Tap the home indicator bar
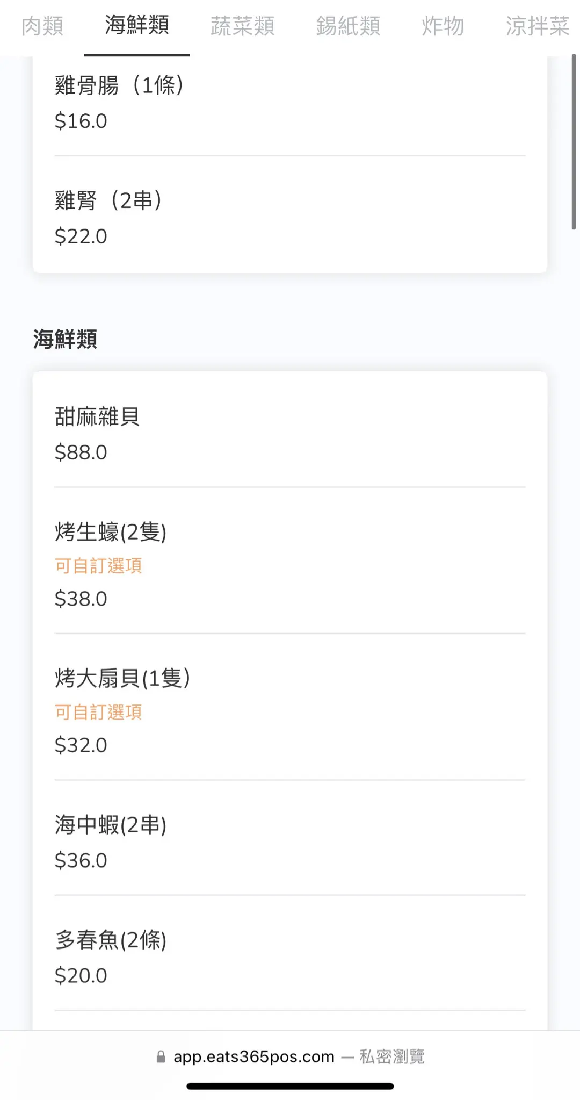The height and width of the screenshot is (1100, 580). (290, 1086)
